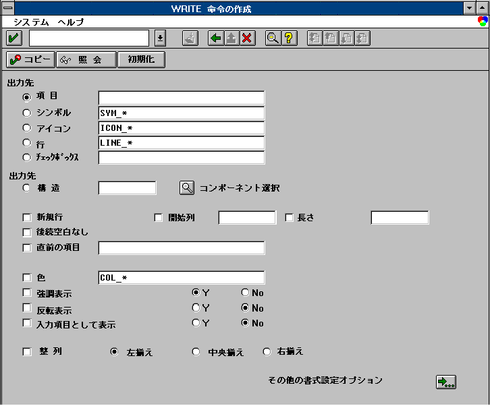Select Y for 反転表示
Viewport: 490px width, 406px height.
point(196,308)
